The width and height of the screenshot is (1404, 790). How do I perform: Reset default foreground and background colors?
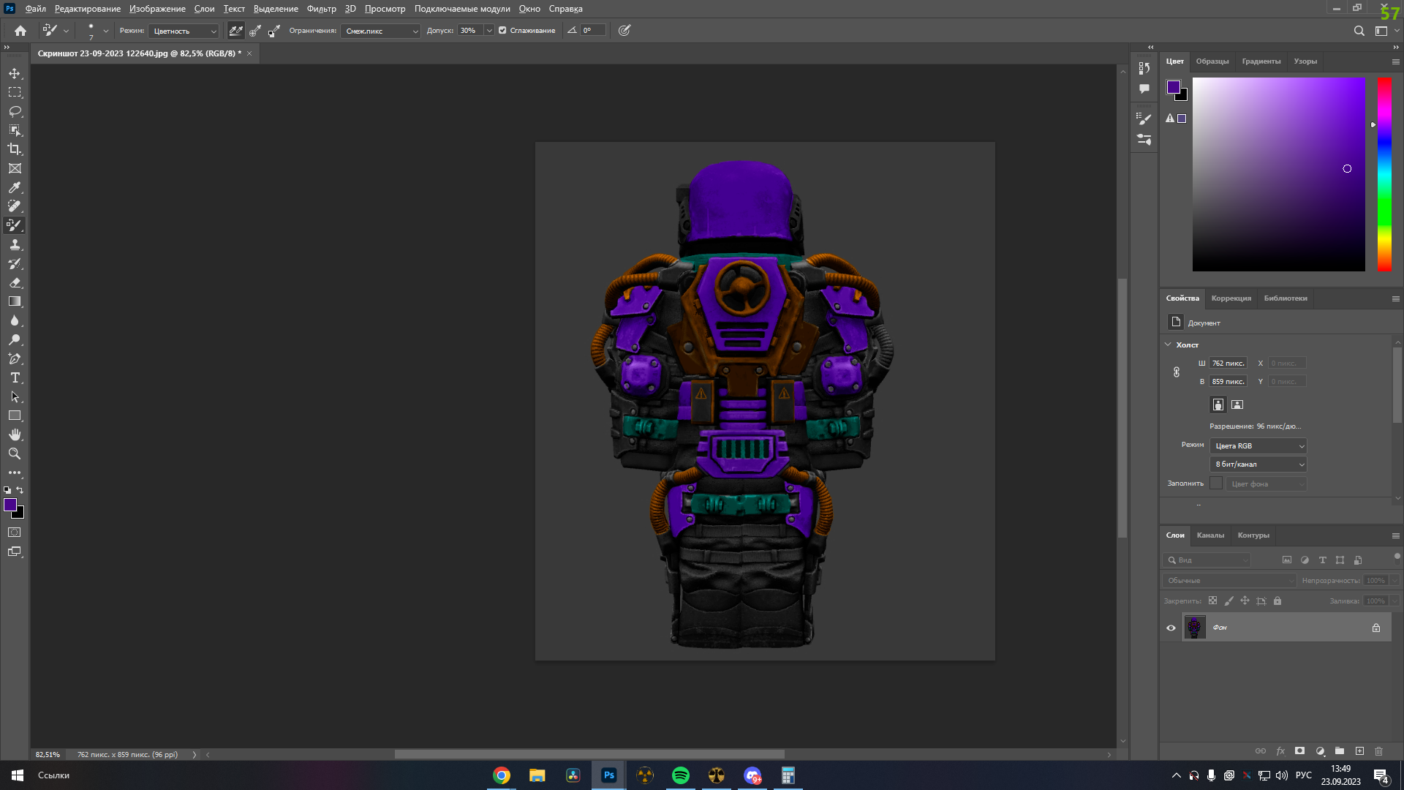pyautogui.click(x=7, y=490)
